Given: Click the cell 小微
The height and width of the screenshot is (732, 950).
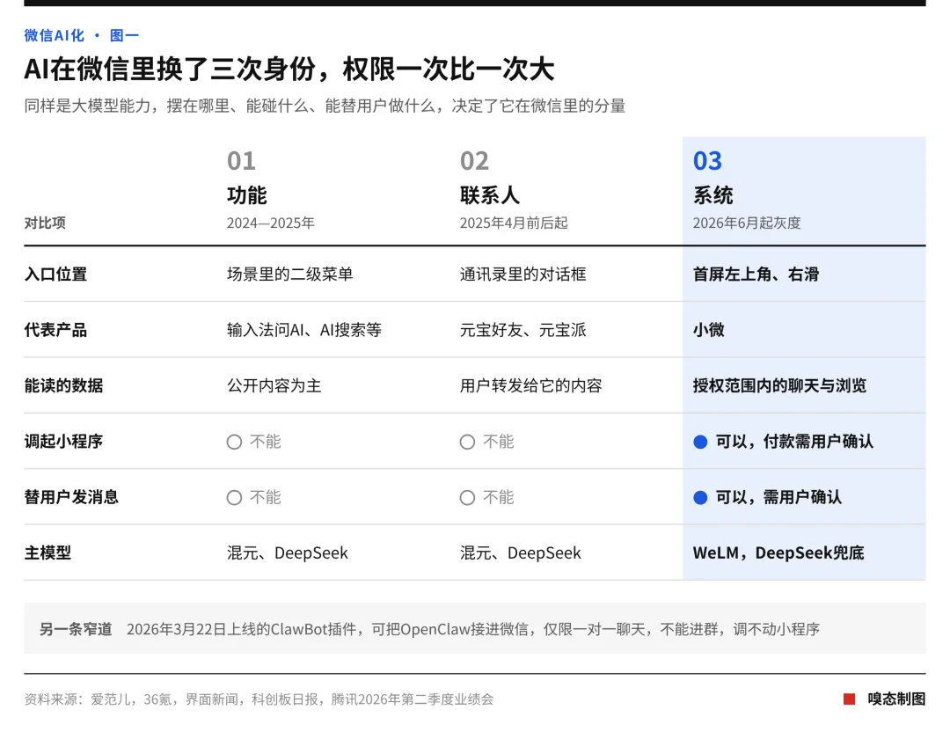Looking at the screenshot, I should (x=709, y=330).
